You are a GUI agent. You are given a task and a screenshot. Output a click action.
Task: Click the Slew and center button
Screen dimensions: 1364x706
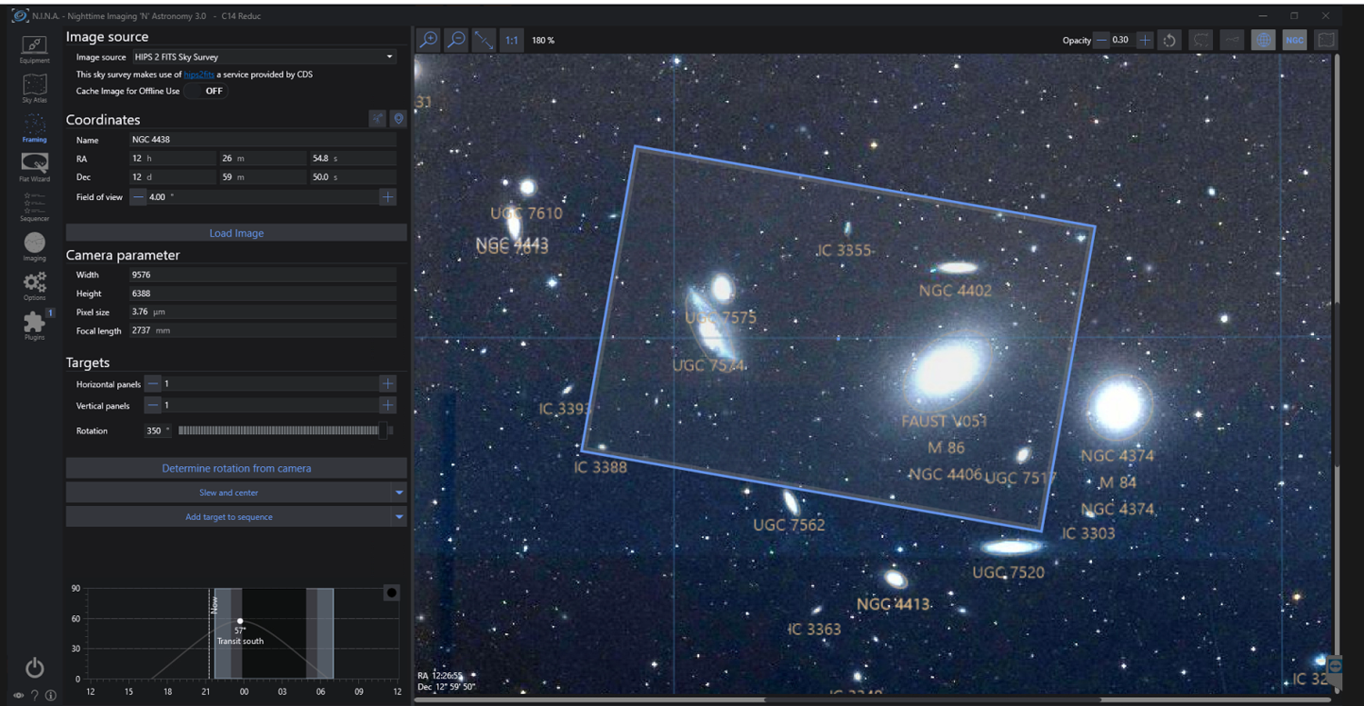(229, 492)
